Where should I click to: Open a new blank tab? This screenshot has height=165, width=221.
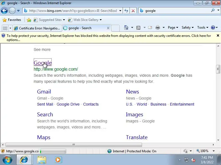pos(115,28)
